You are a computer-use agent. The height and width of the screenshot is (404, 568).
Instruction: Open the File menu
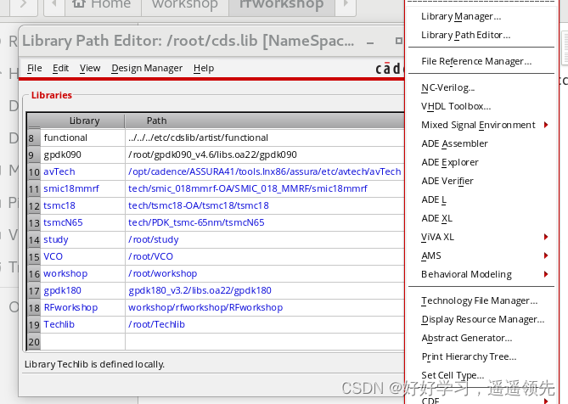pos(35,68)
